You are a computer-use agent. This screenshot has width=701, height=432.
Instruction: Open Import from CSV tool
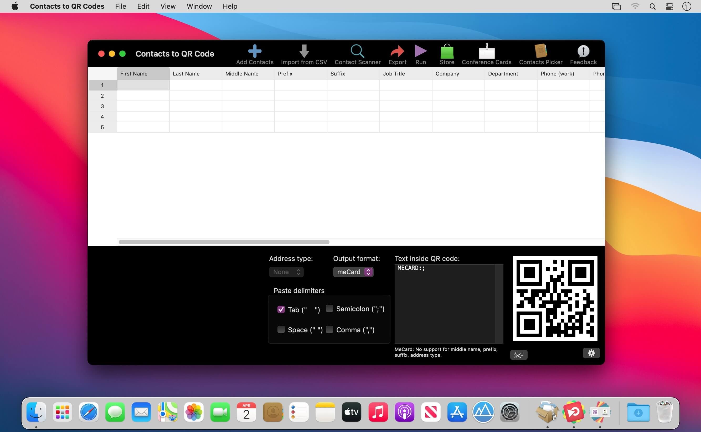304,51
